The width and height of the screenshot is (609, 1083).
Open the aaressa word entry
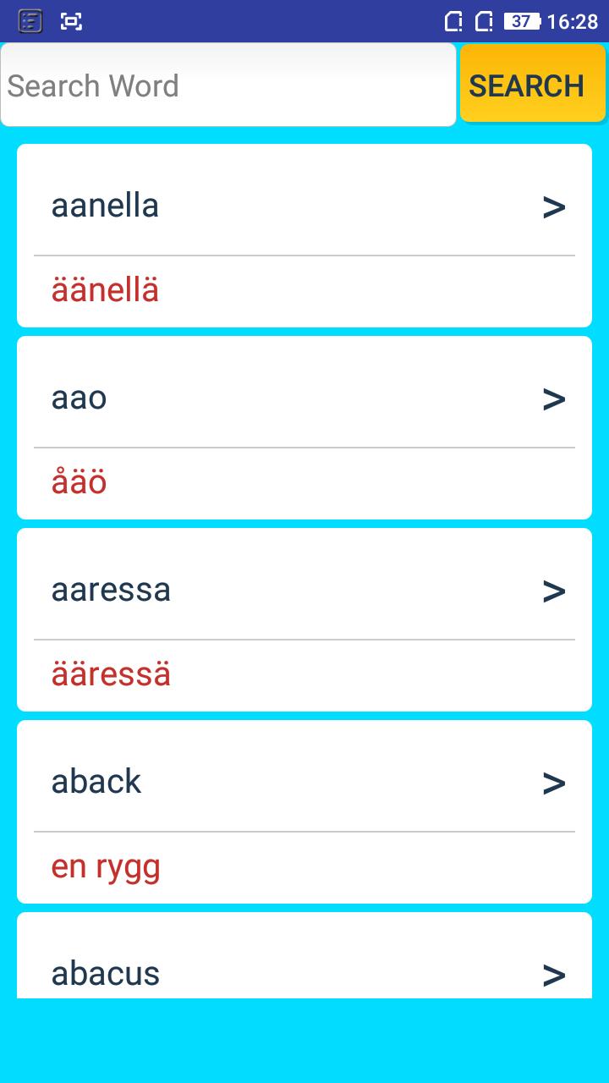[x=111, y=590]
